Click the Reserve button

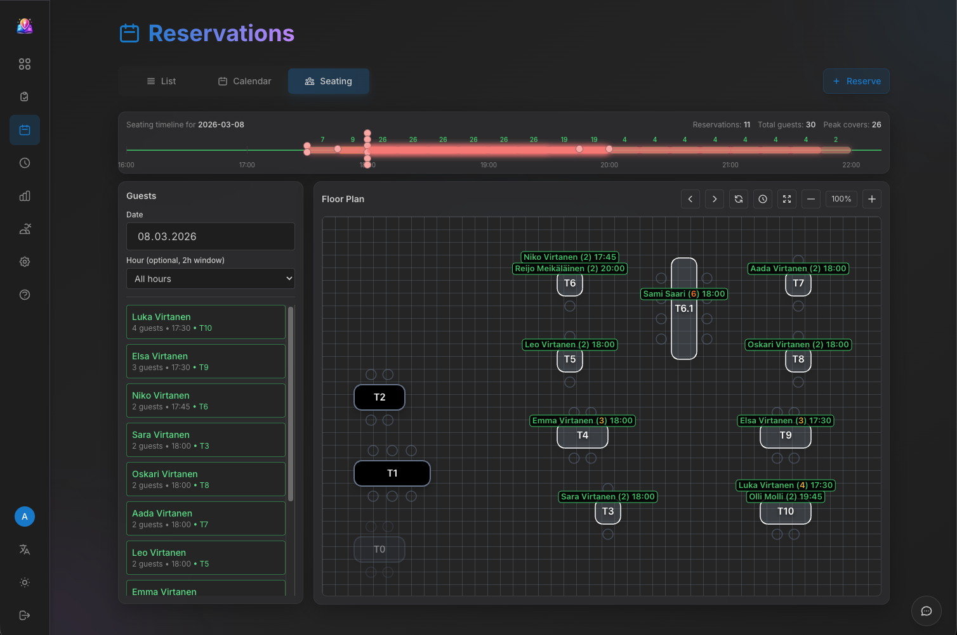click(856, 81)
